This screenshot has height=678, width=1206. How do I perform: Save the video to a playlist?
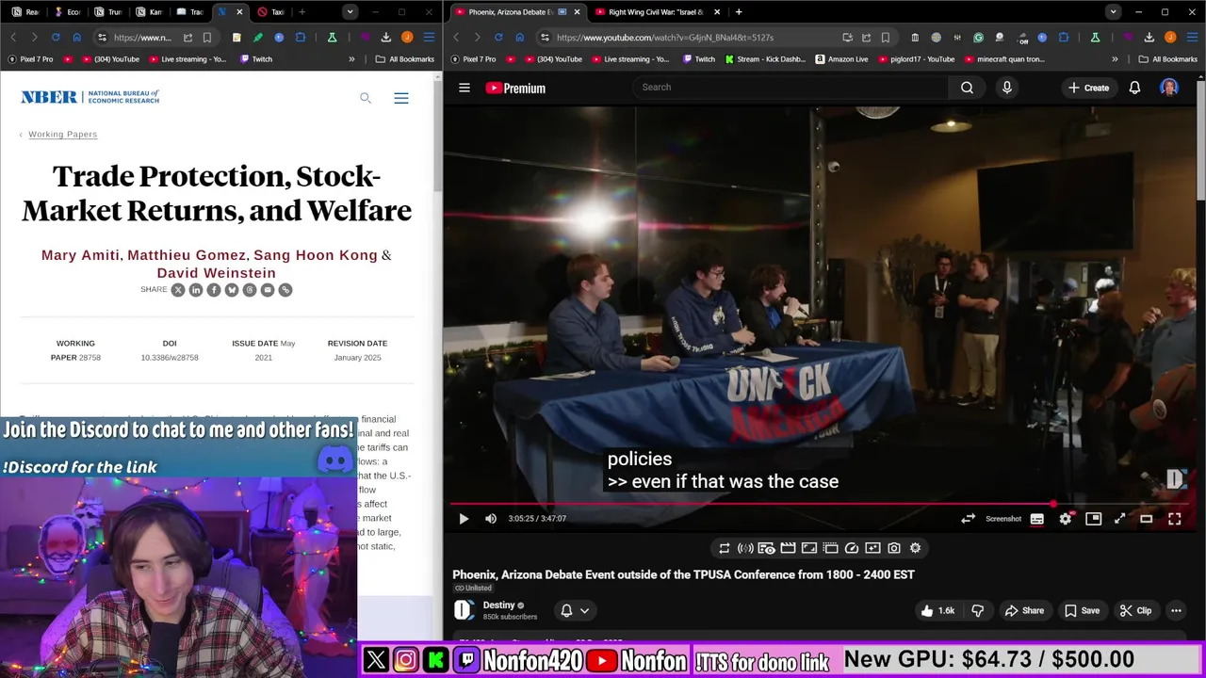click(x=1082, y=611)
